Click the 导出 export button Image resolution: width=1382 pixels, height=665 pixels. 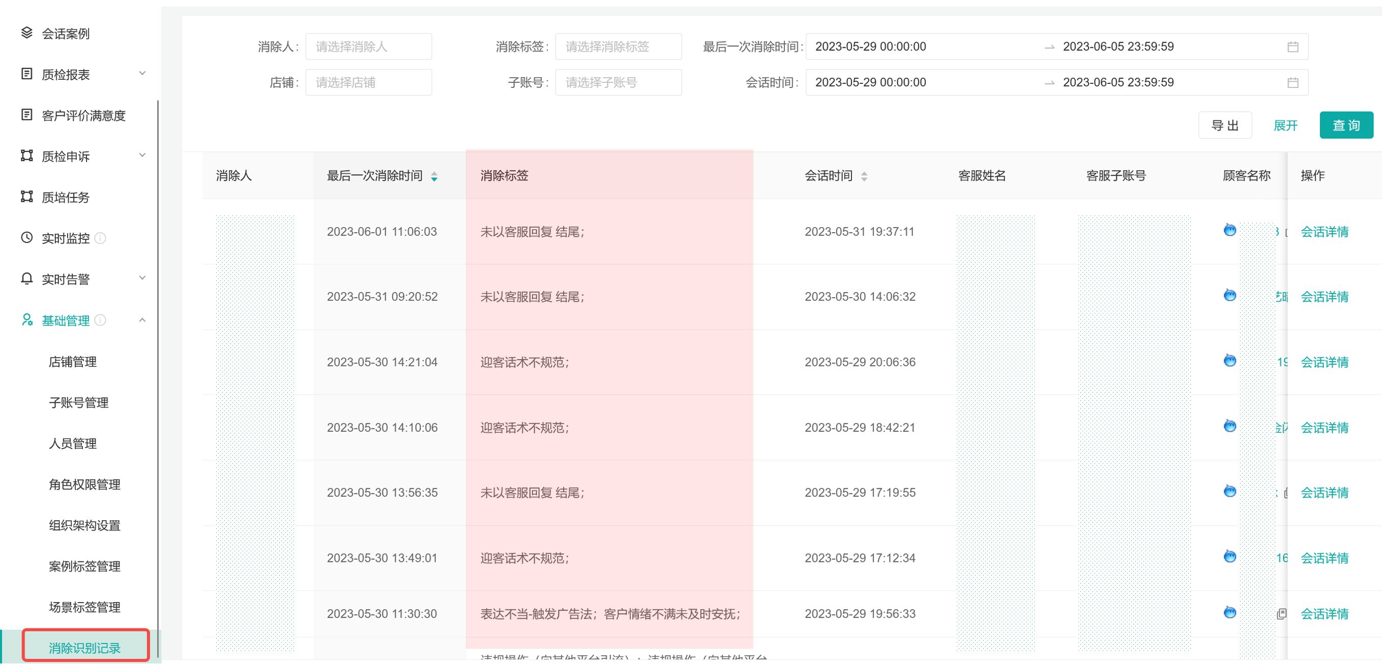click(1225, 125)
